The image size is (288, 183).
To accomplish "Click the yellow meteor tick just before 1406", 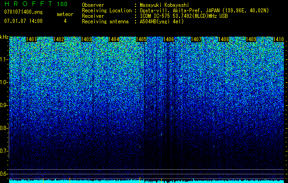I will tap(162, 180).
